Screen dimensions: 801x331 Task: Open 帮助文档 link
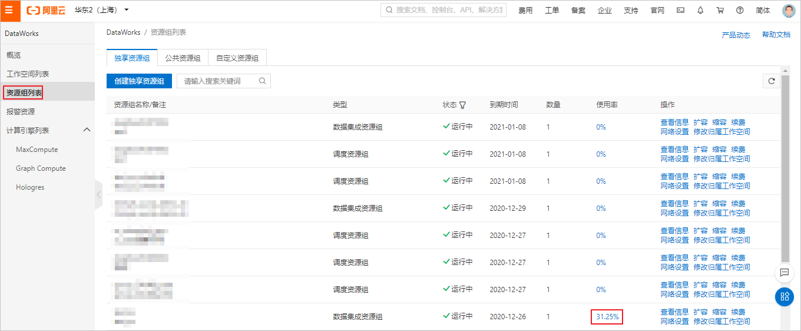(776, 35)
